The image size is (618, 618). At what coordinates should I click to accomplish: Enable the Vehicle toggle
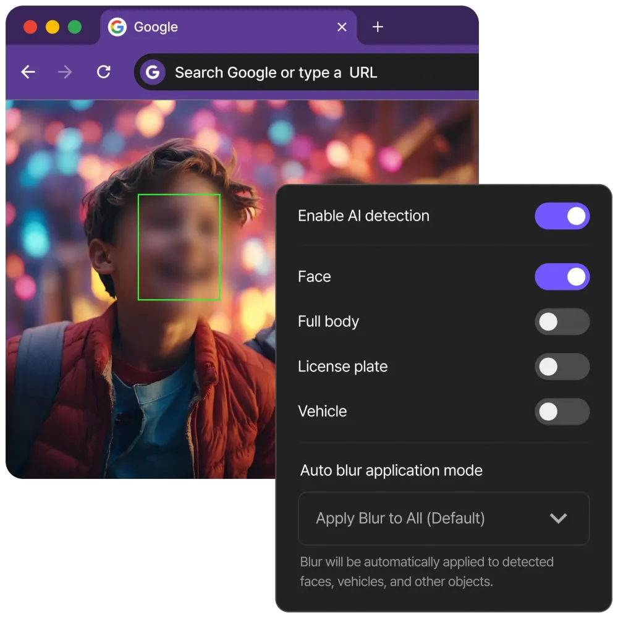(x=562, y=412)
